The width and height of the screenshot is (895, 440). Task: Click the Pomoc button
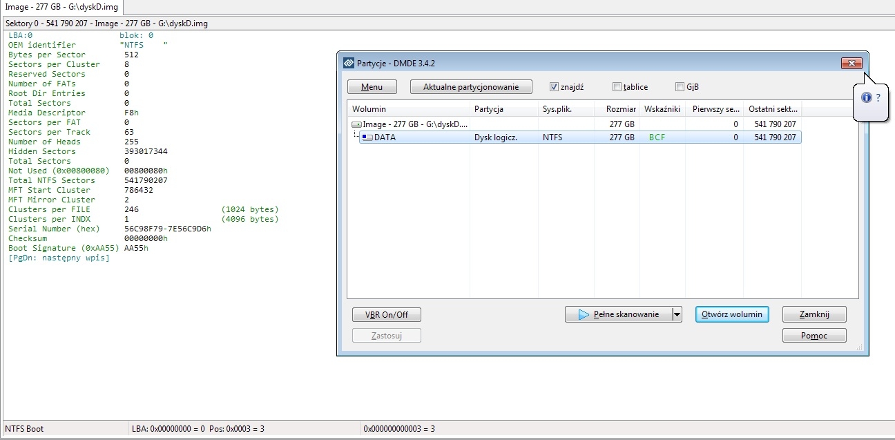[814, 335]
